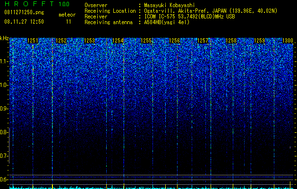Click the kHz axis unit label
The image size is (297, 189).
pos(4,38)
